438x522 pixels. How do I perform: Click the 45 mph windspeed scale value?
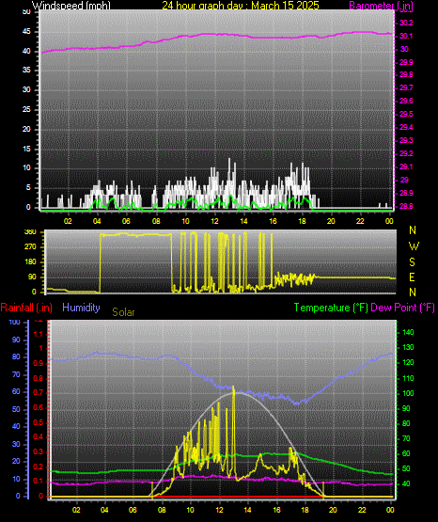click(26, 32)
